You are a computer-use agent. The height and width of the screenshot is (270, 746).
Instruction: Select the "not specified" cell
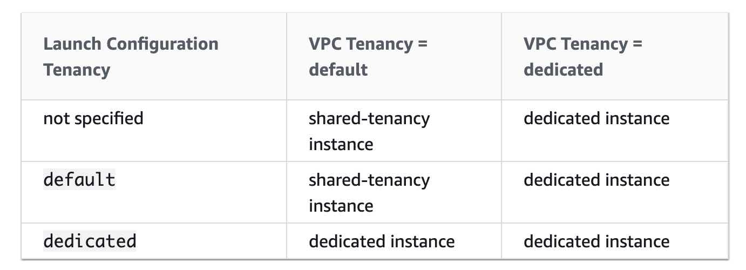93,118
